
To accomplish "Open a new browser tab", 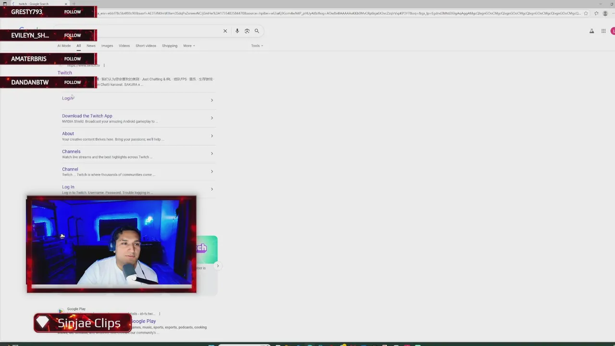I will (74, 4).
